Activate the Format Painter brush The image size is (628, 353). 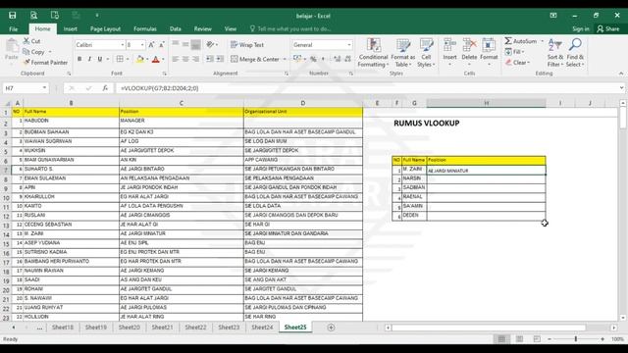point(45,63)
